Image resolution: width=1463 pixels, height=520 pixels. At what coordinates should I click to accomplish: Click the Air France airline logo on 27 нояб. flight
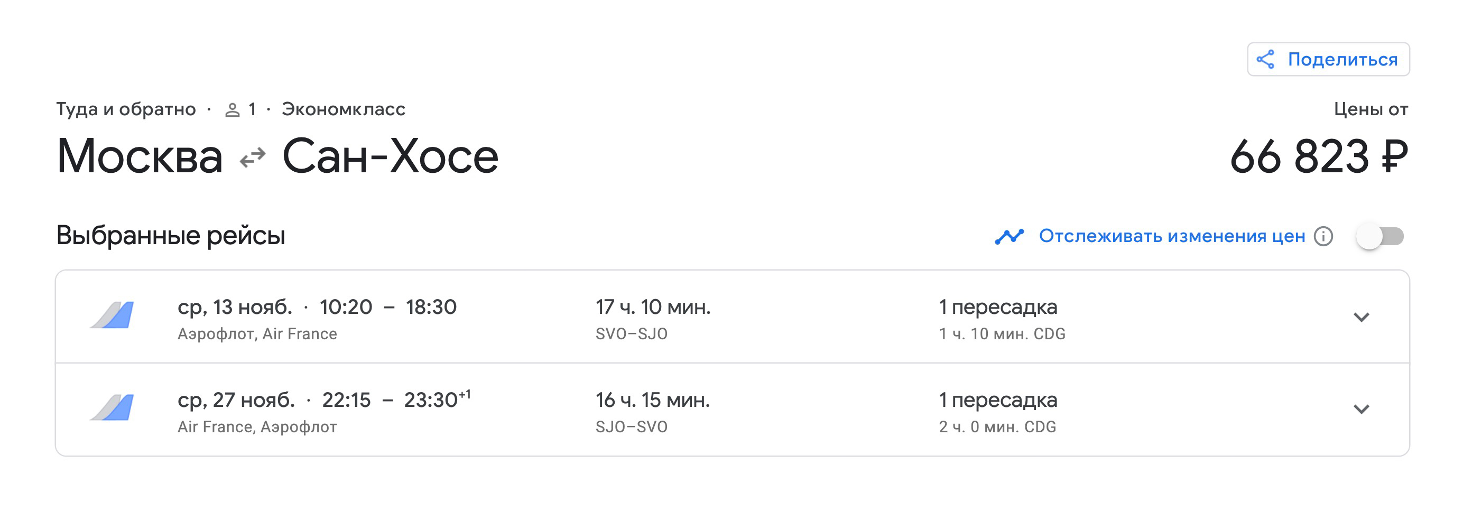113,407
